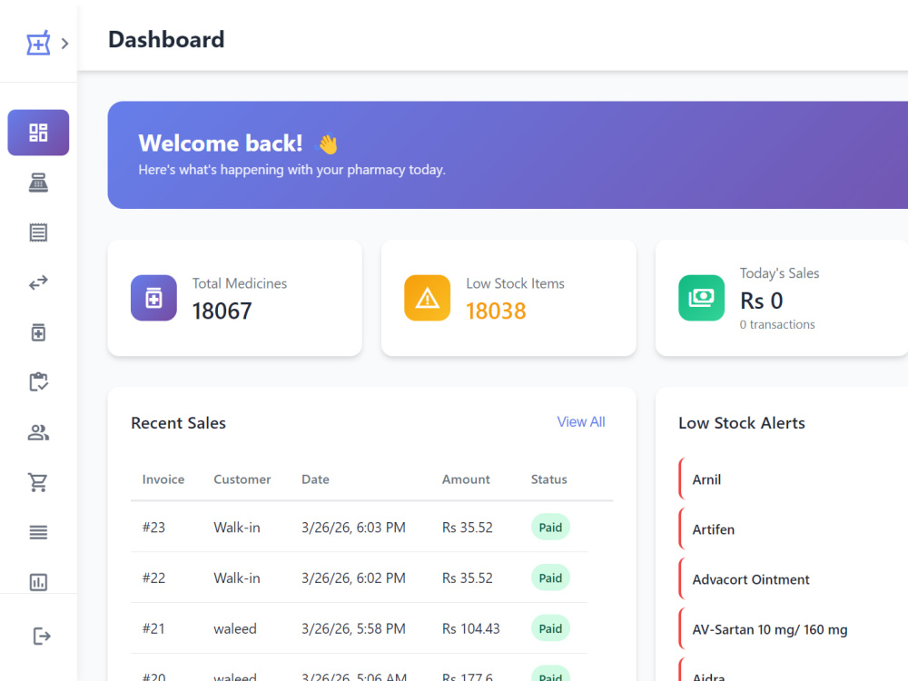Screen dimensions: 908x681
Task: Click the 0 transactions text
Action: click(777, 325)
